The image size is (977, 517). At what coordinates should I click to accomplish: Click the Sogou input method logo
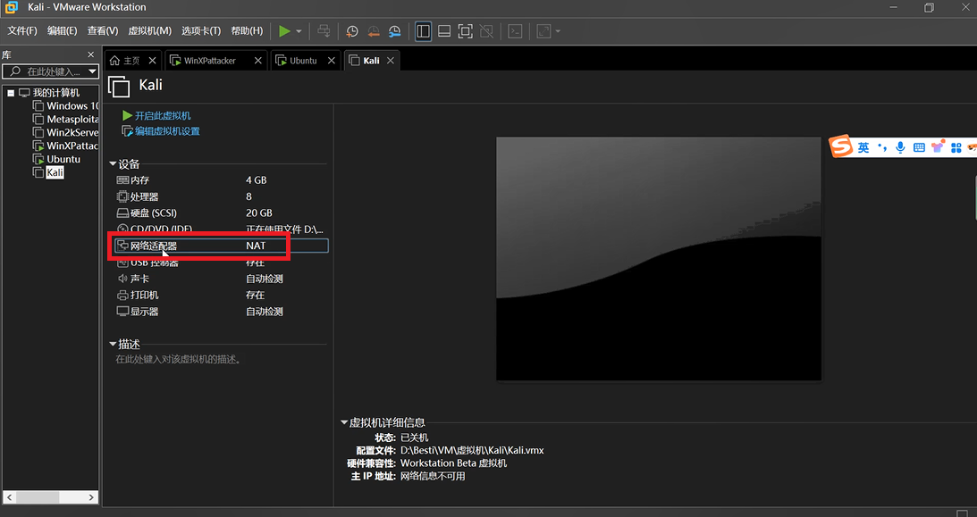point(841,146)
